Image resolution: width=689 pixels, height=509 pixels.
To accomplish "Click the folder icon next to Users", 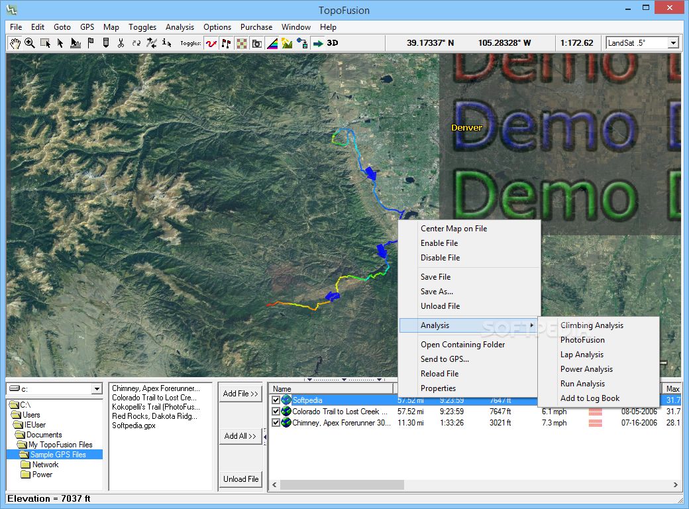I will [17, 415].
